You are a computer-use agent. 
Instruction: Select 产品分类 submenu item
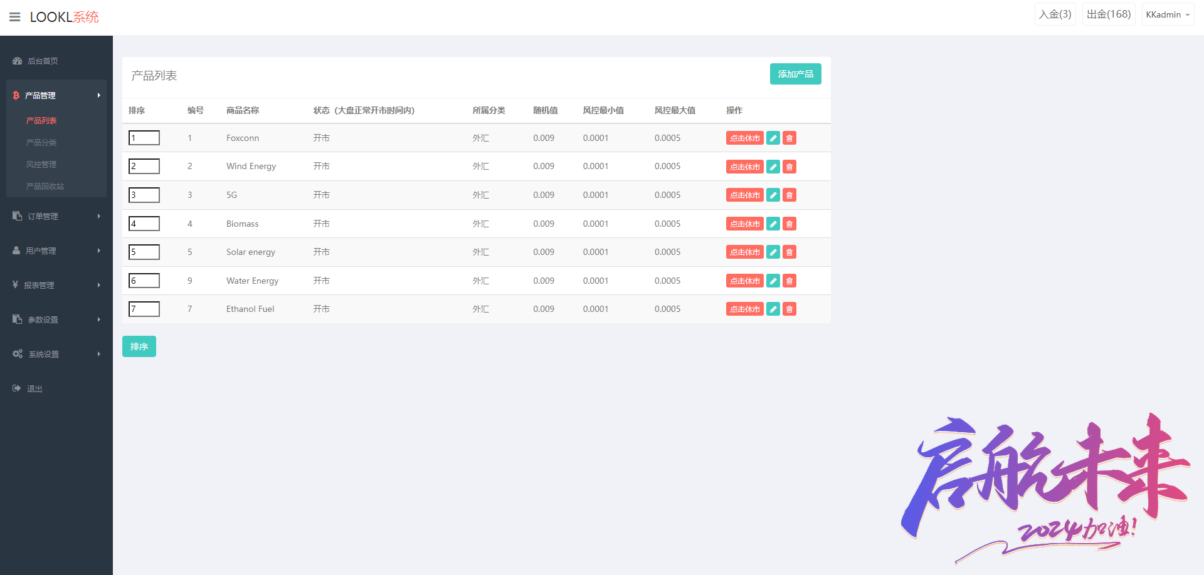coord(41,142)
